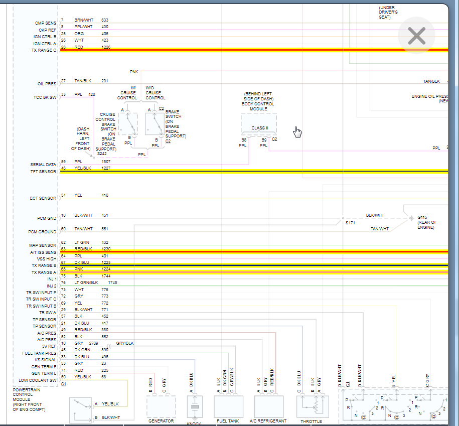Click the OIL PRES pin label
This screenshot has height=426, width=459.
47,84
